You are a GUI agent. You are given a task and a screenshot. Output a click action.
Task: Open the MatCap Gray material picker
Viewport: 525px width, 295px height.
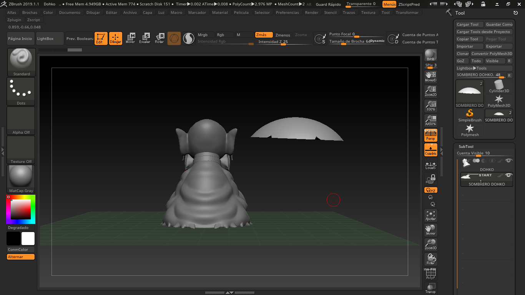21,179
